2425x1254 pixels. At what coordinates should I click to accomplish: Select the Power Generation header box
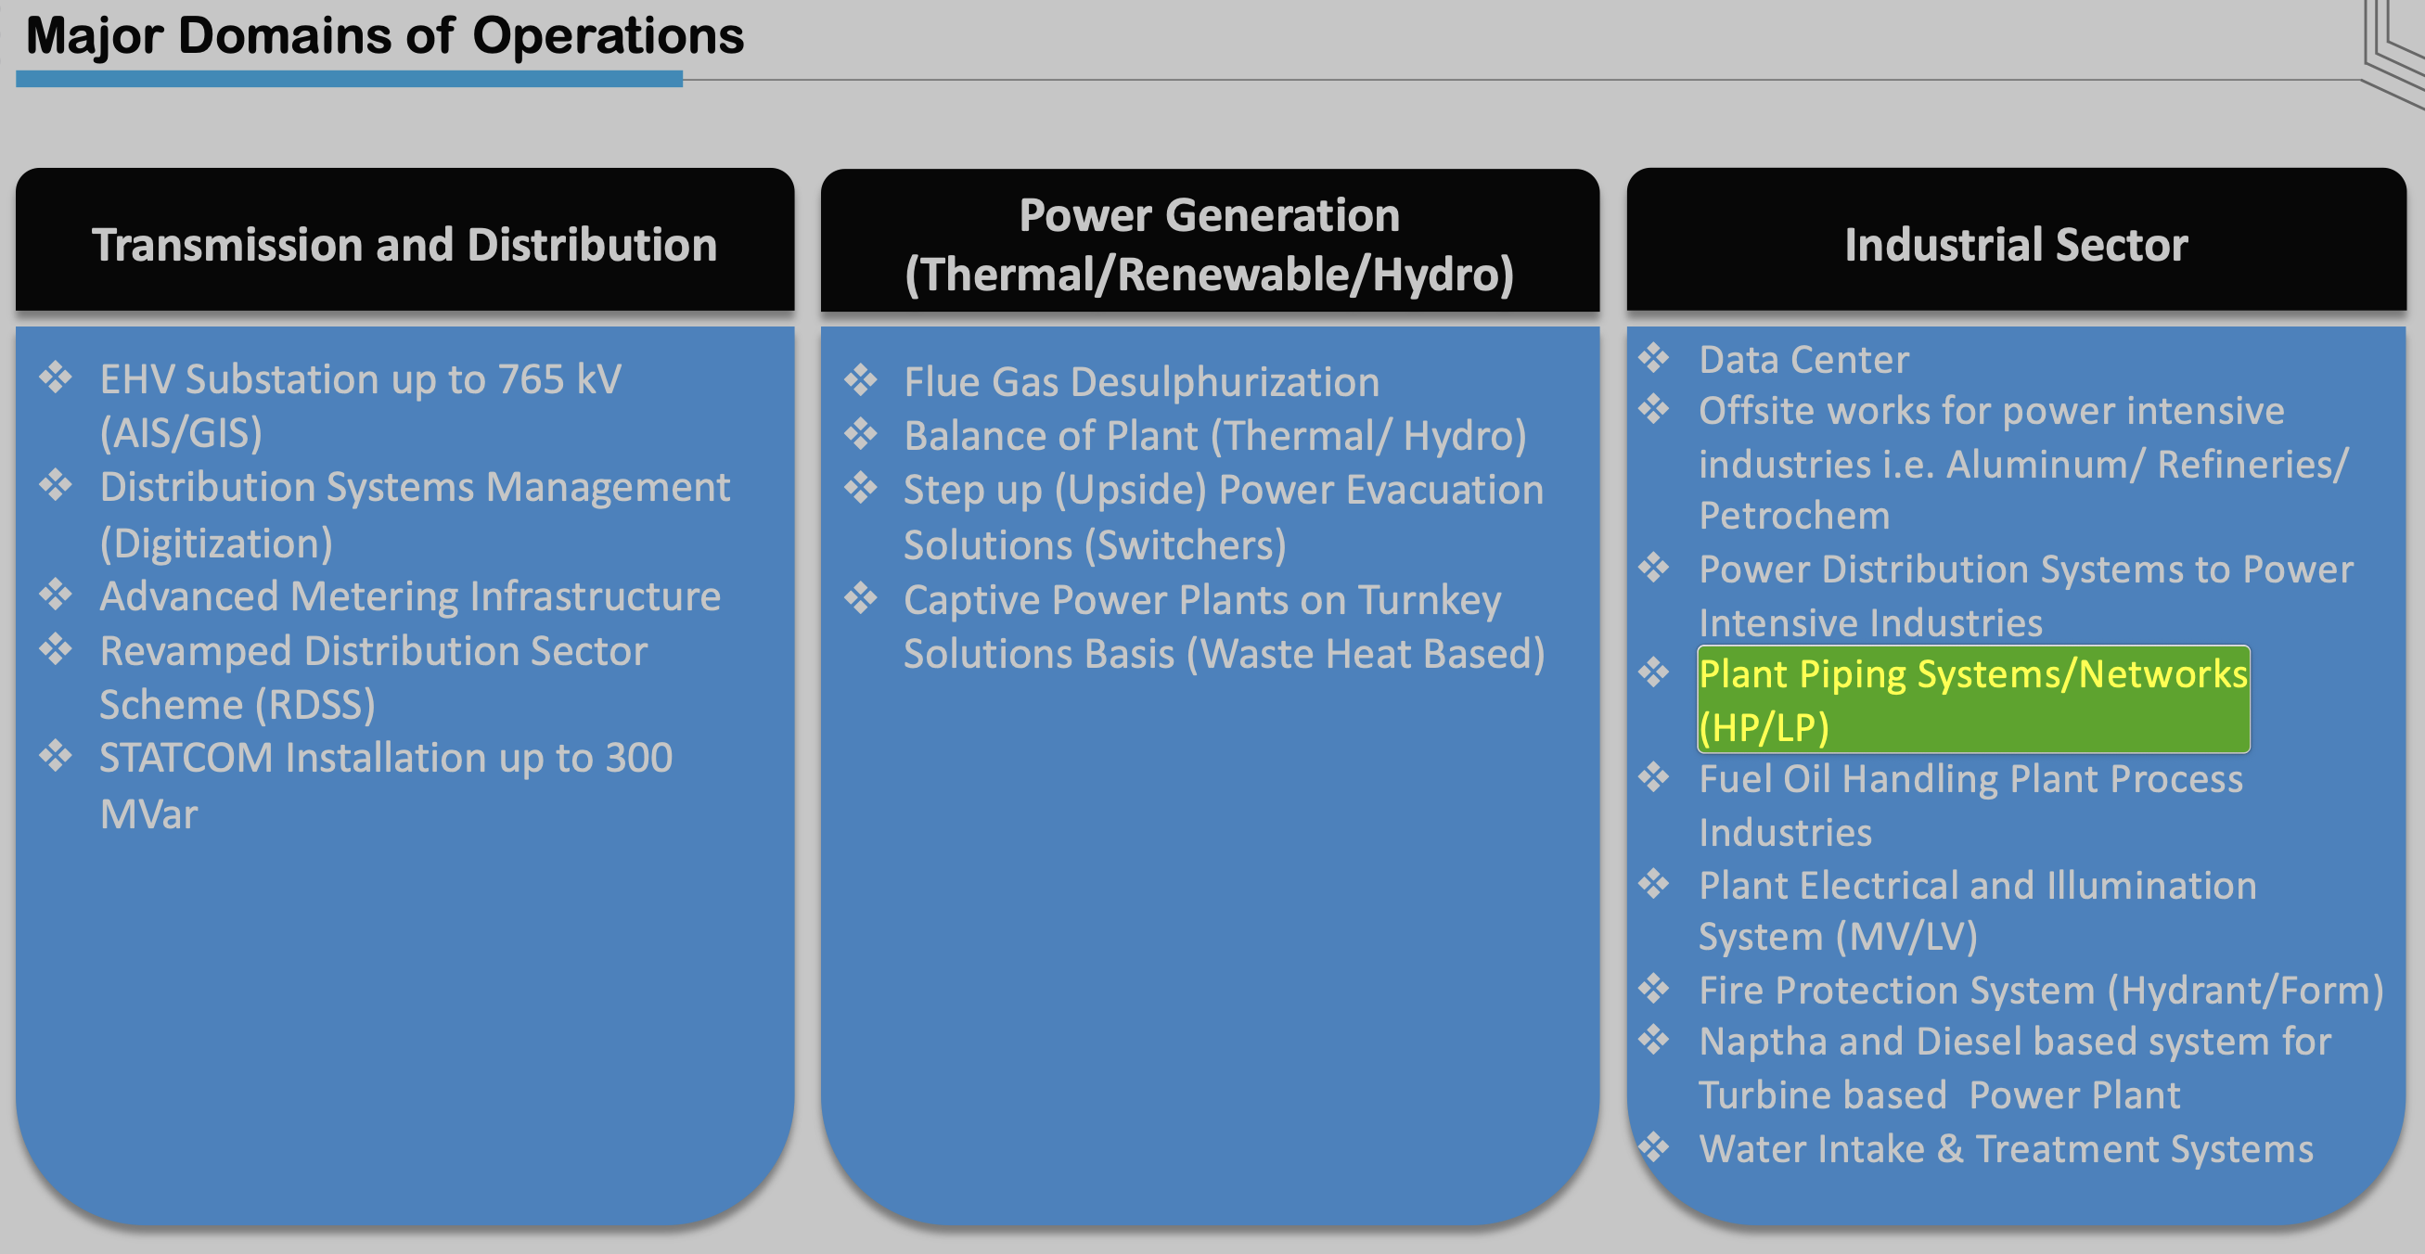[x=1210, y=242]
